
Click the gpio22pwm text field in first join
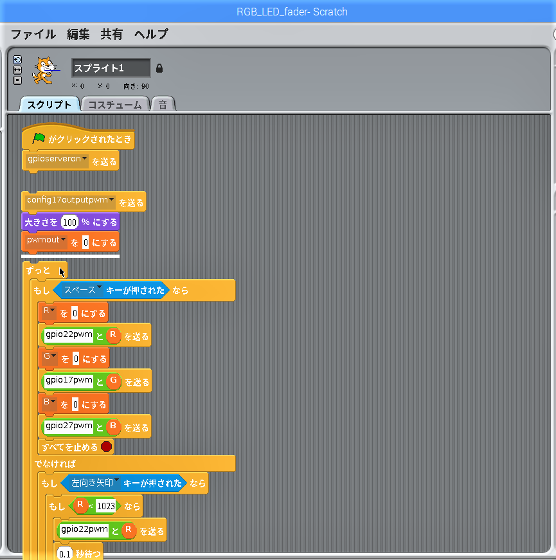click(69, 336)
